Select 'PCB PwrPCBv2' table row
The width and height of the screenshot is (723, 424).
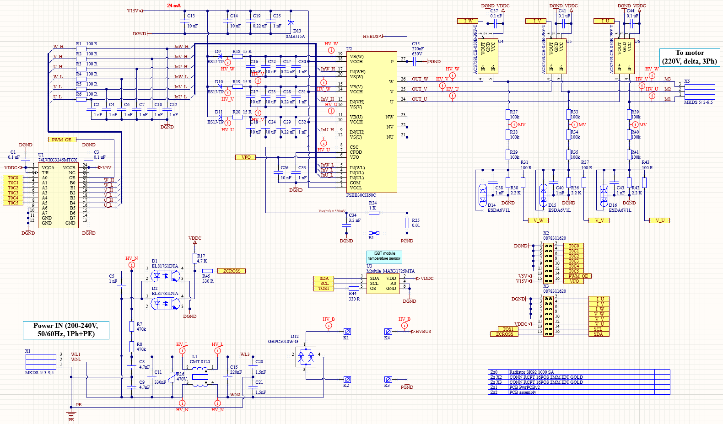click(579, 387)
